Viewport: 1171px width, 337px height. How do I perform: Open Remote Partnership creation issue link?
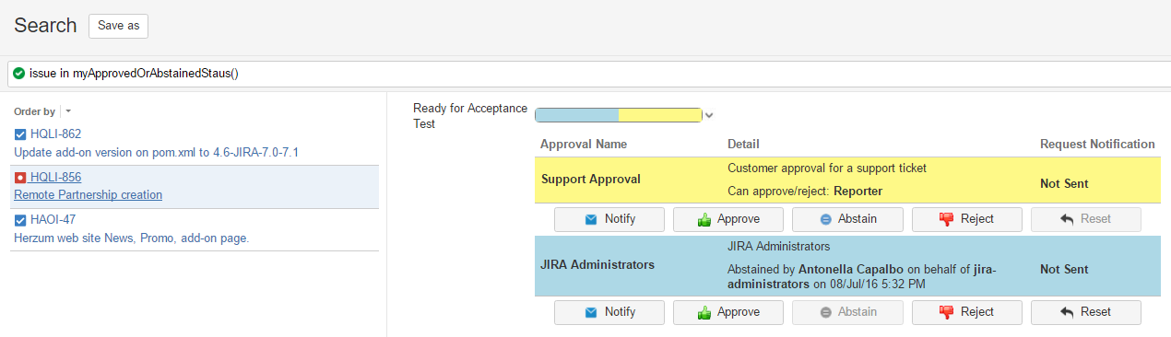[x=88, y=194]
